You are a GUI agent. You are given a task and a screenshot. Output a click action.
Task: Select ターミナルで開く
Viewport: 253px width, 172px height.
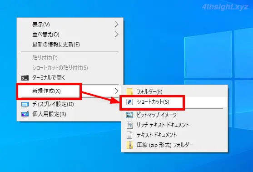pos(70,78)
